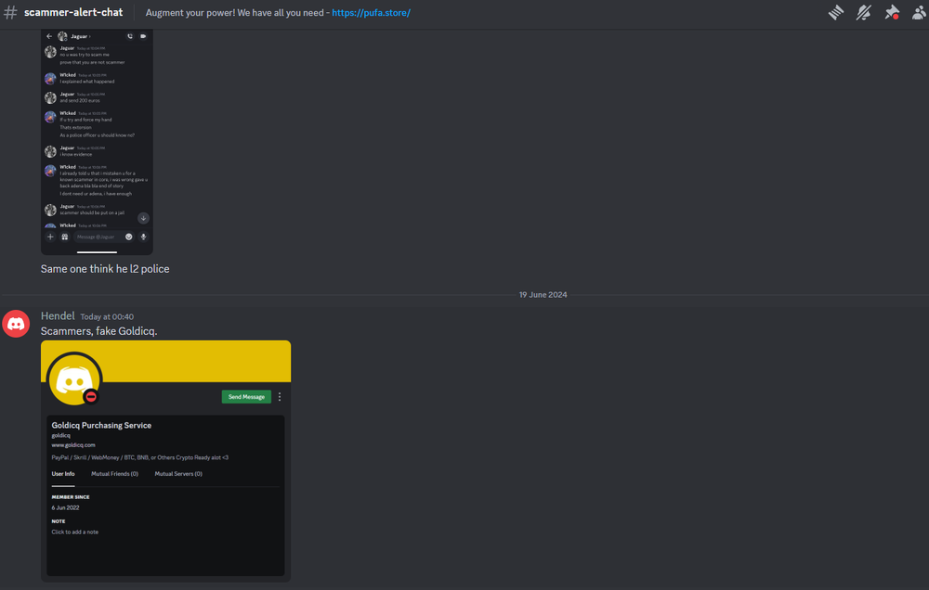
Task: Open three-dot menu beside Send Message
Action: pyautogui.click(x=280, y=397)
